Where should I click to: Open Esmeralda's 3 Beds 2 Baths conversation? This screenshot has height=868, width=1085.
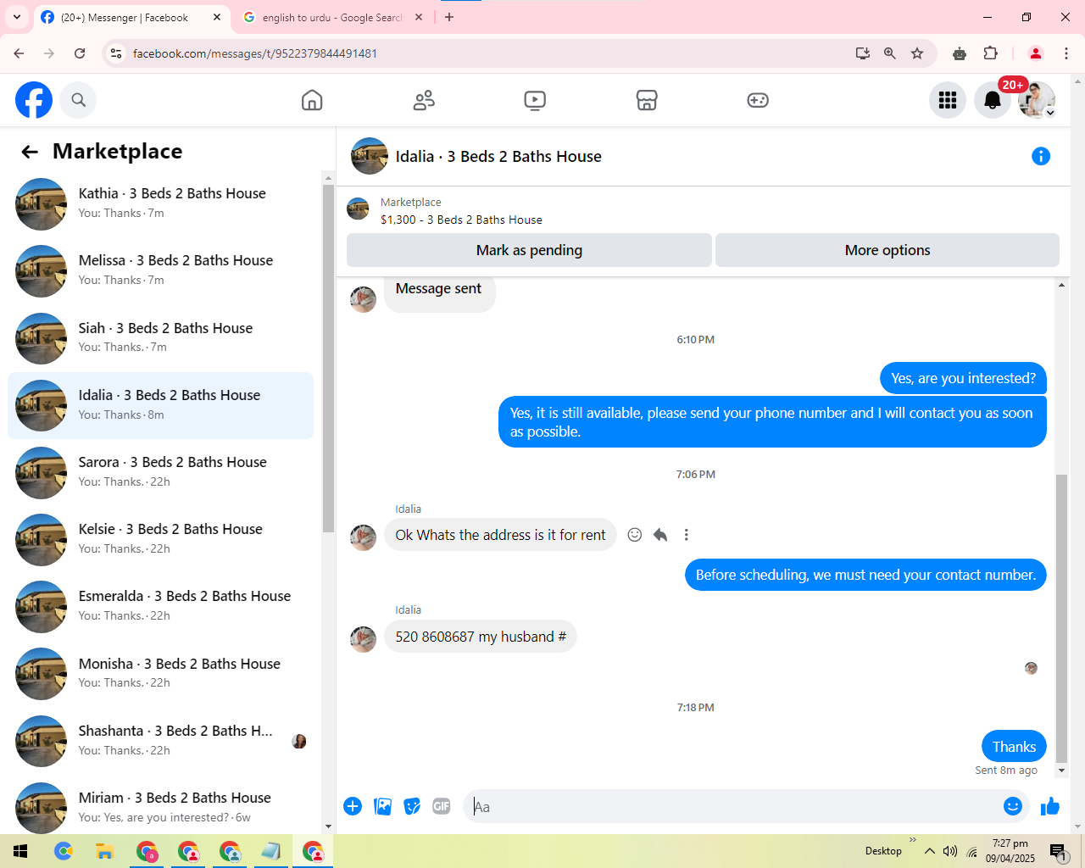click(x=161, y=606)
